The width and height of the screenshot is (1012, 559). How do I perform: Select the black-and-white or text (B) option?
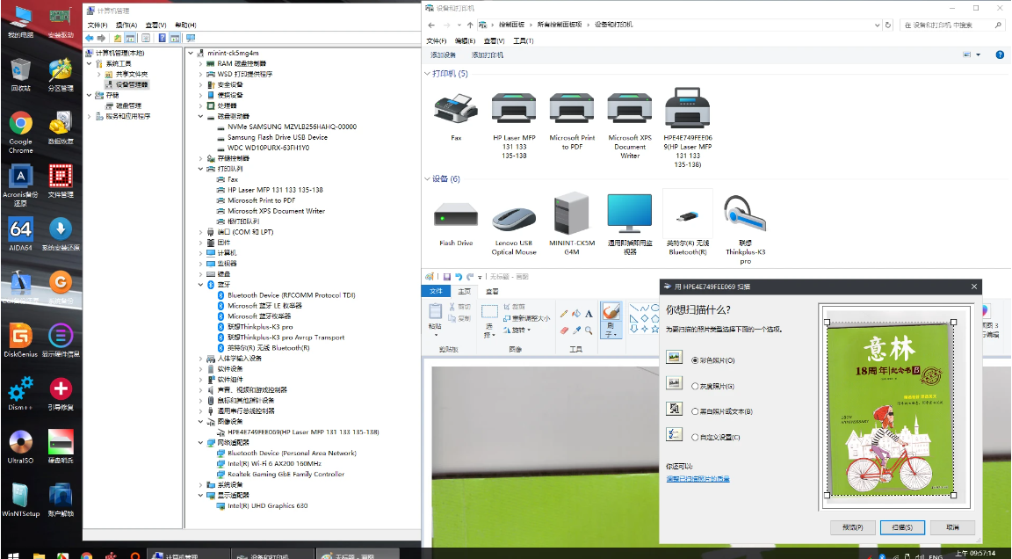721,411
